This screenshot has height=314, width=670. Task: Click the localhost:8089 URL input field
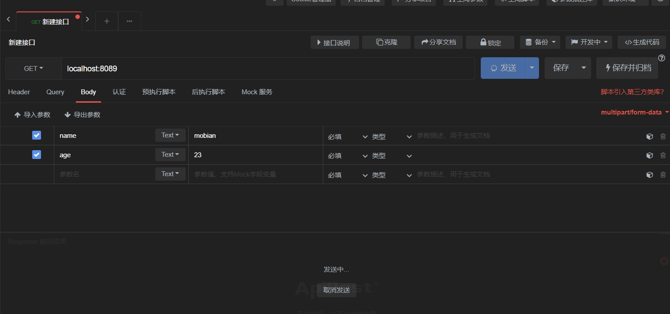tap(176, 68)
